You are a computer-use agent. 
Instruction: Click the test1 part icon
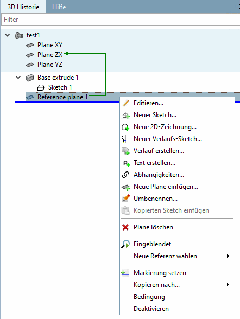(x=19, y=35)
